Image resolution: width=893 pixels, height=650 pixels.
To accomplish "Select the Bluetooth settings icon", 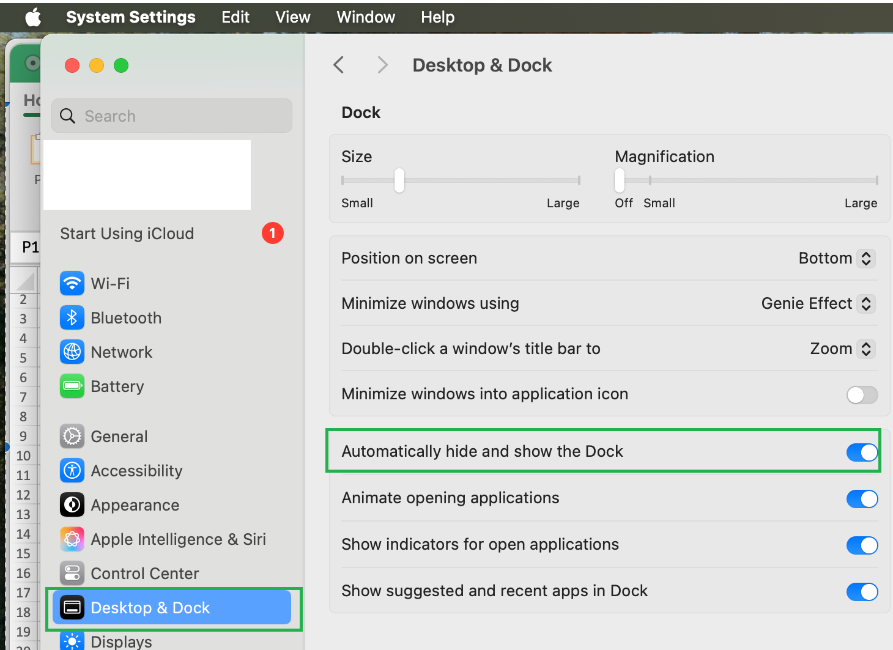I will pos(72,317).
